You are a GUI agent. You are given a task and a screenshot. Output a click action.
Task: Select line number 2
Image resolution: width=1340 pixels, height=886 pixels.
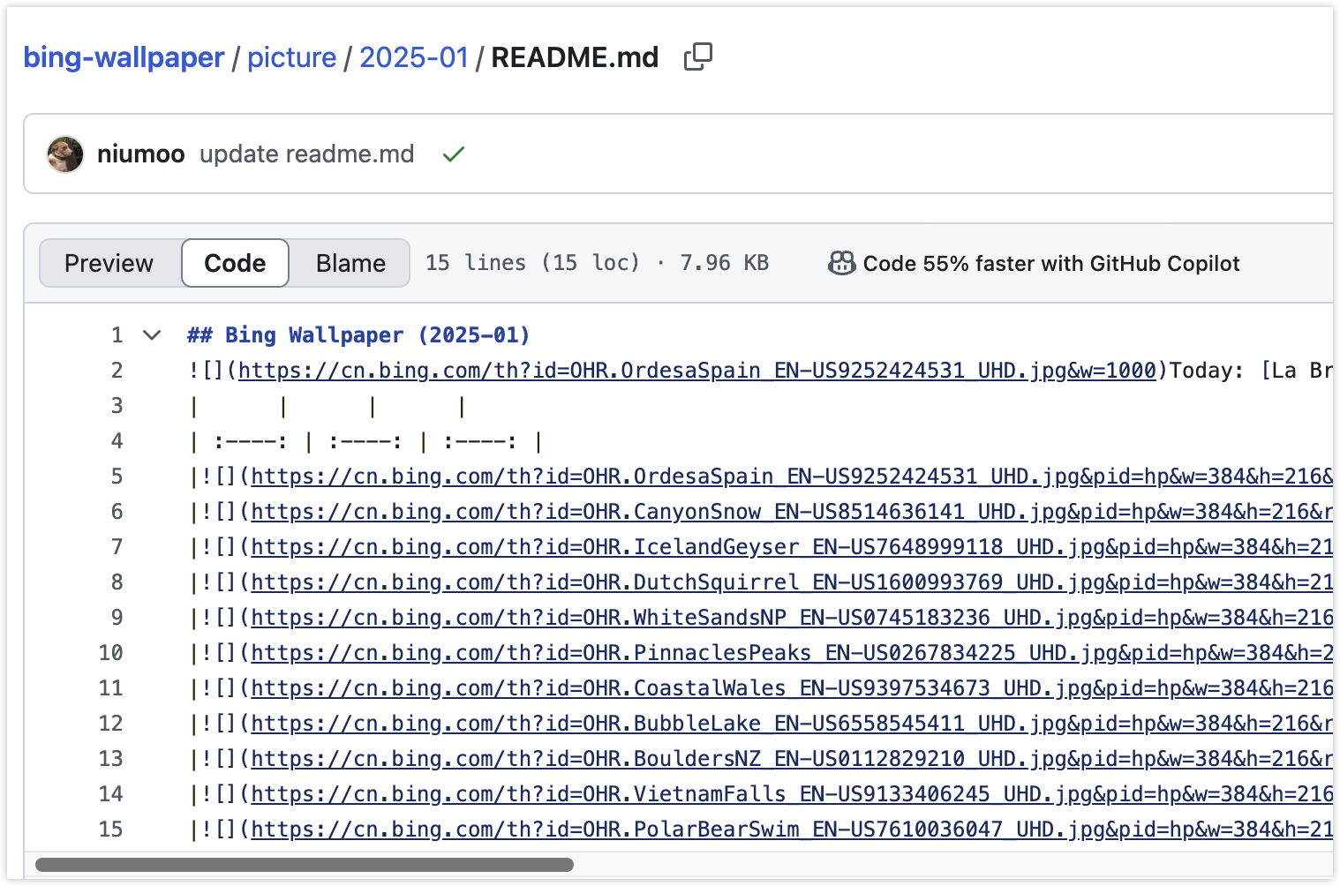point(117,371)
